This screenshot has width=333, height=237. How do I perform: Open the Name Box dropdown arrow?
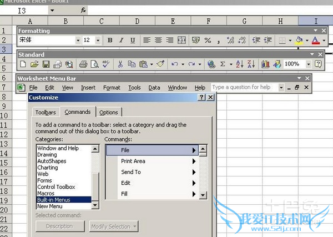click(52, 10)
